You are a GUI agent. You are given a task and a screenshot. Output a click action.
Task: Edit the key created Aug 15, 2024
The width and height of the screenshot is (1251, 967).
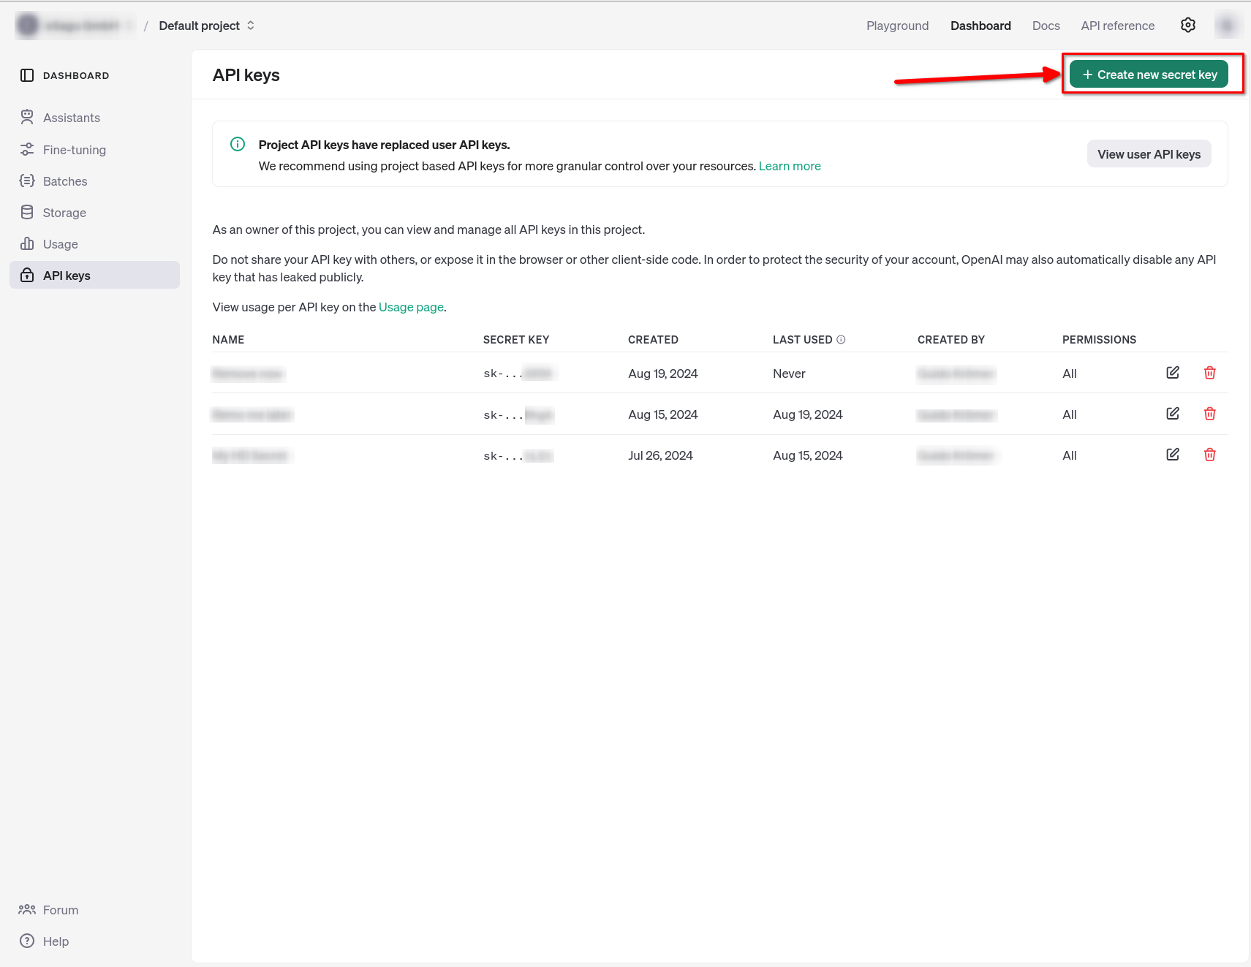tap(1172, 414)
